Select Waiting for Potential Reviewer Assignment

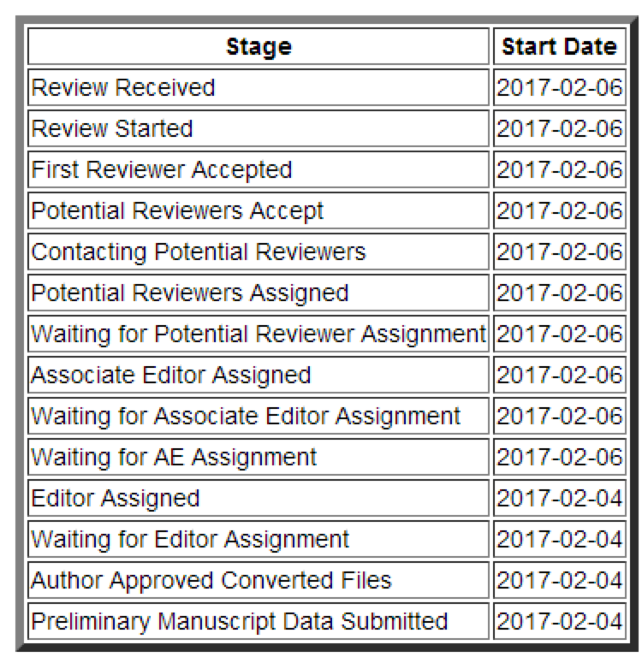point(259,334)
